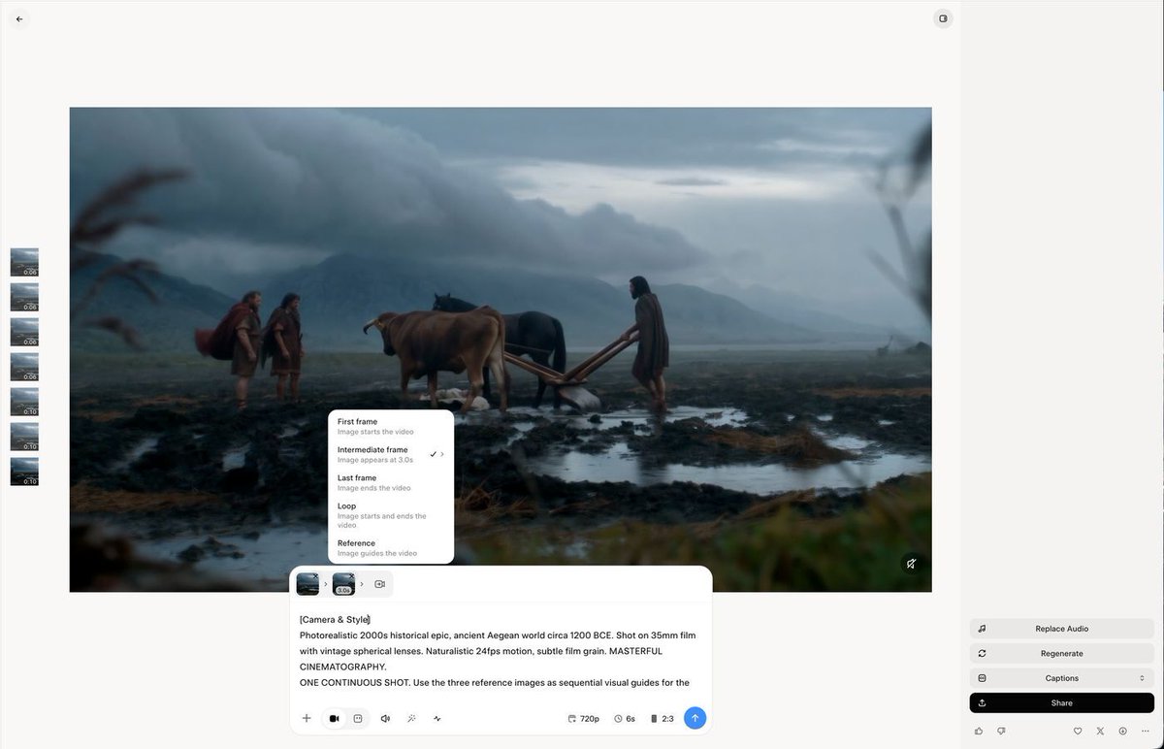Toggle the audio speaker option in prompt bar
Image resolution: width=1164 pixels, height=749 pixels.
[385, 719]
